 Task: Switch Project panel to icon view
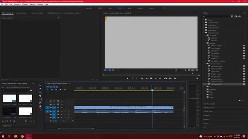(10, 121)
